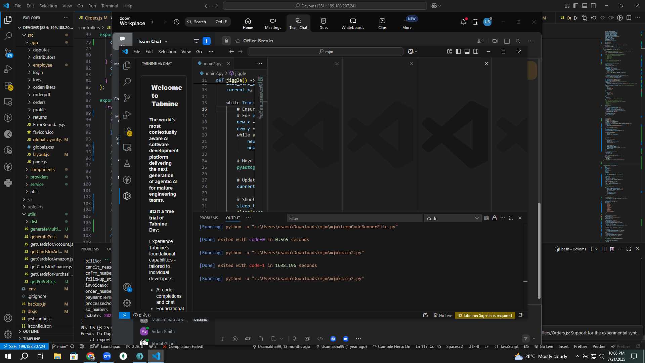Expand the disputes folder

tap(41, 50)
